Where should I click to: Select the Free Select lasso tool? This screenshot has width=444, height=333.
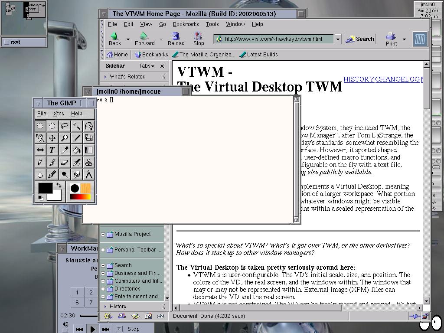[65, 126]
